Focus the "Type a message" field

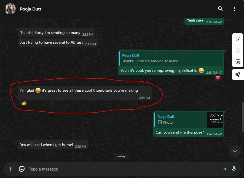tap(125, 169)
